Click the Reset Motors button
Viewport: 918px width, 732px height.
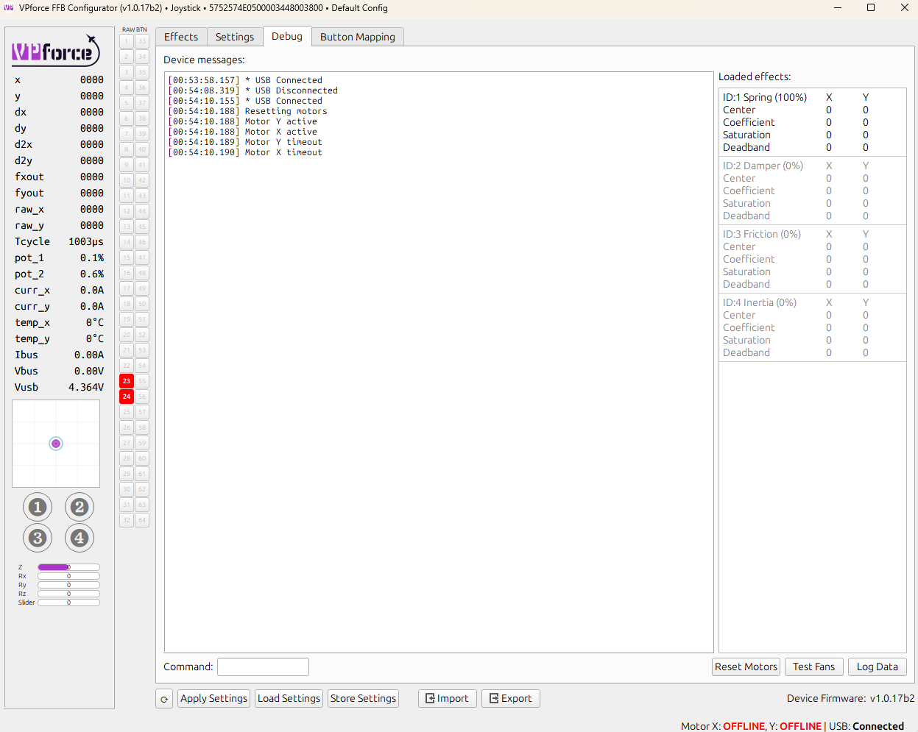pos(746,667)
